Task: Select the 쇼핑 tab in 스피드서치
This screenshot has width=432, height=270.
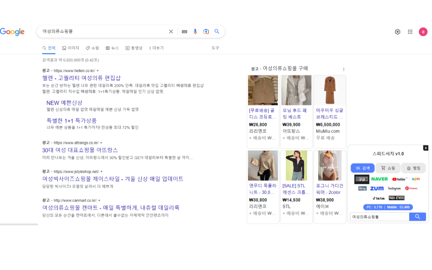Action: (388, 168)
